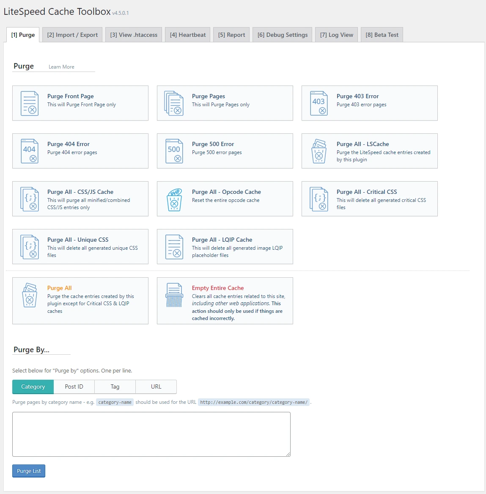Click the 500 error page icon

tap(174, 151)
